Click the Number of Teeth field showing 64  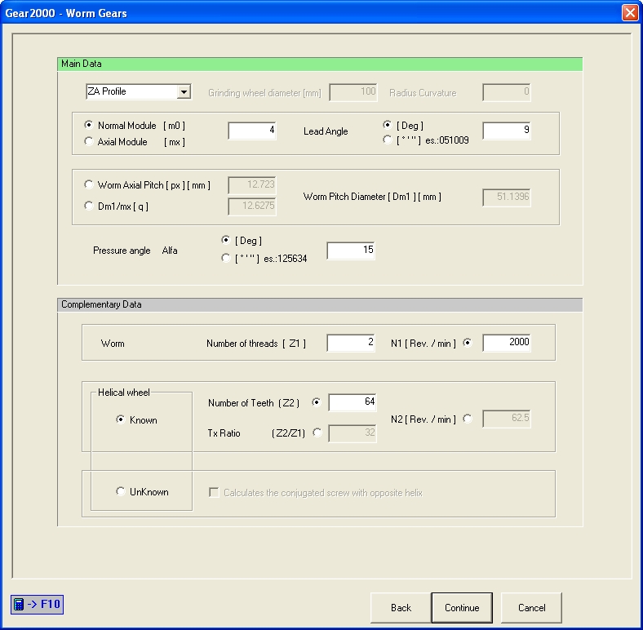(353, 402)
